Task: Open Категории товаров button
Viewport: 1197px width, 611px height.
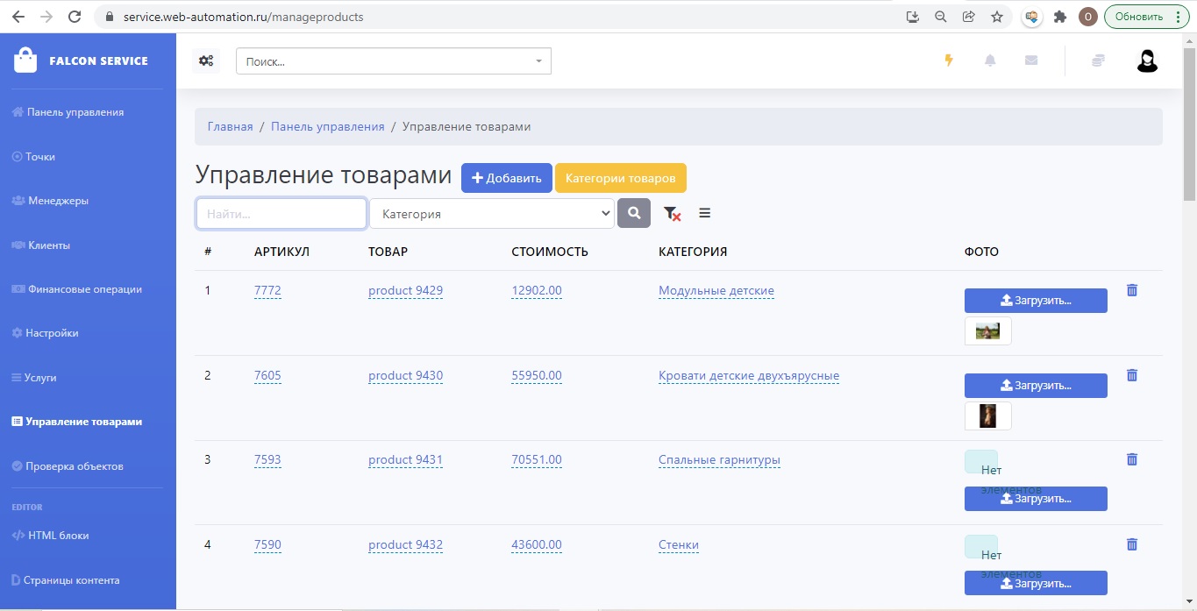Action: click(620, 178)
